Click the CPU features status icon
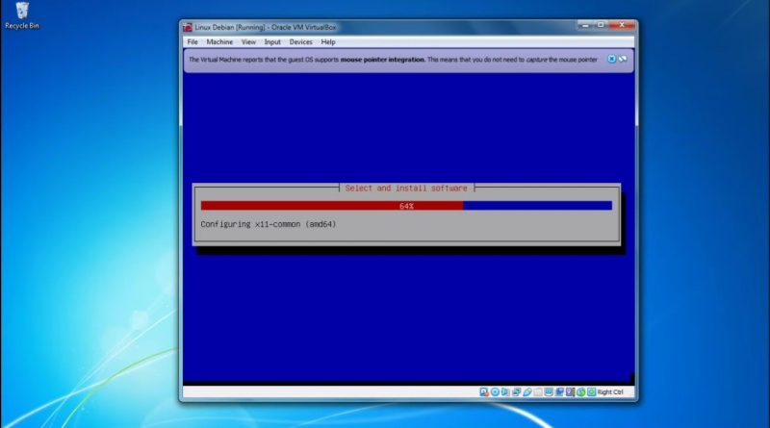 [570, 391]
